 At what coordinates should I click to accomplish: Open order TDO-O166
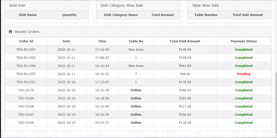click(x=26, y=123)
